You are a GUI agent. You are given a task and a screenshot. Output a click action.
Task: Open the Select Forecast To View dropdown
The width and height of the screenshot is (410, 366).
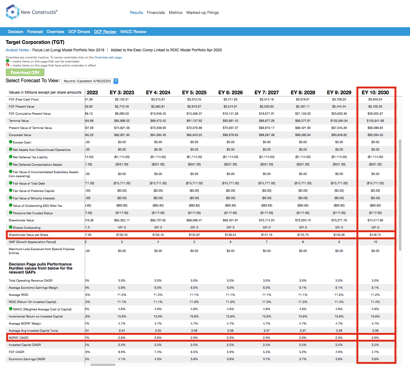tap(90, 81)
